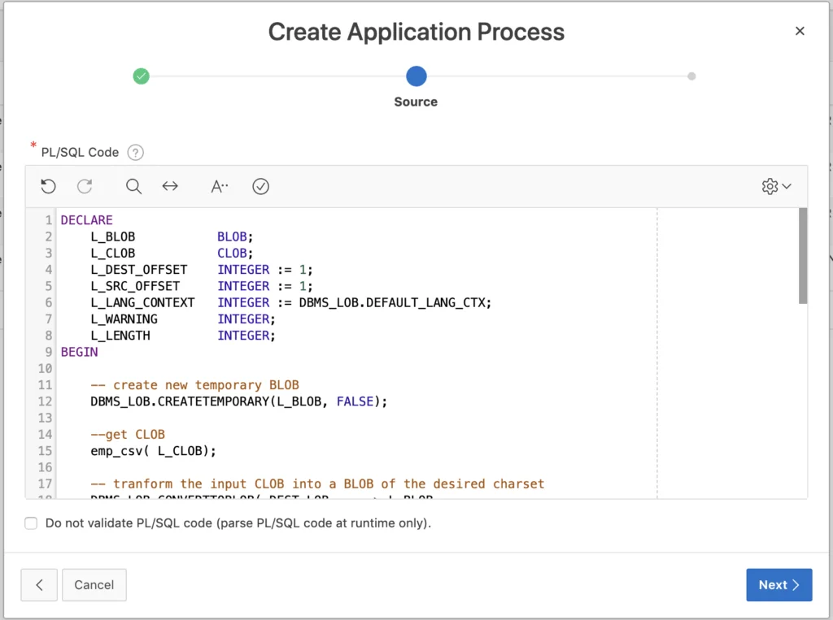Viewport: 833px width, 620px height.
Task: Place cursor on BEGIN keyword line
Action: coord(79,352)
